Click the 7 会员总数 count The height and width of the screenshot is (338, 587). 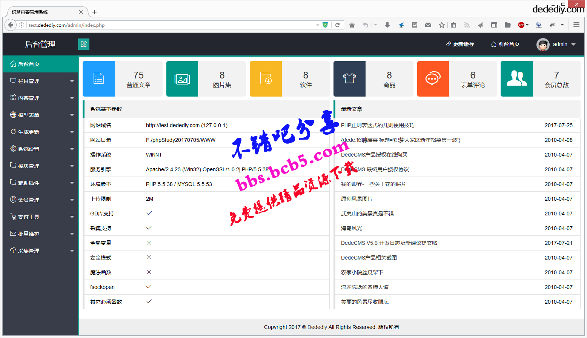pyautogui.click(x=556, y=75)
